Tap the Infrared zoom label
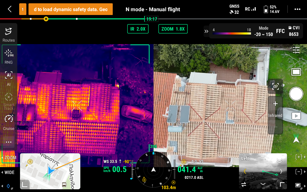 tap(275, 115)
